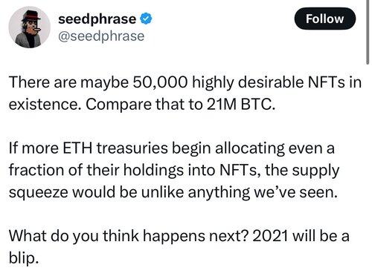Click the final word 'blip.'
The image size is (372, 279).
pyautogui.click(x=24, y=258)
